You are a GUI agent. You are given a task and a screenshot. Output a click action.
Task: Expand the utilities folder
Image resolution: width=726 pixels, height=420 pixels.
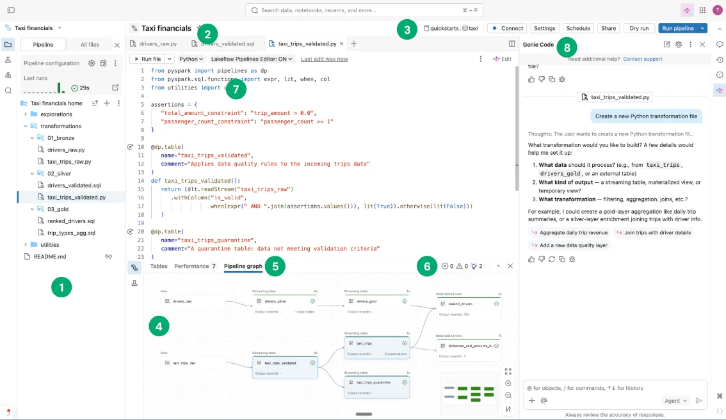(x=26, y=245)
